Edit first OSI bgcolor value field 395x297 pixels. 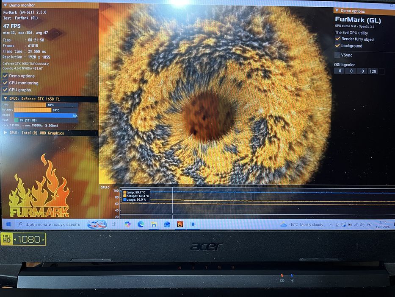340,71
